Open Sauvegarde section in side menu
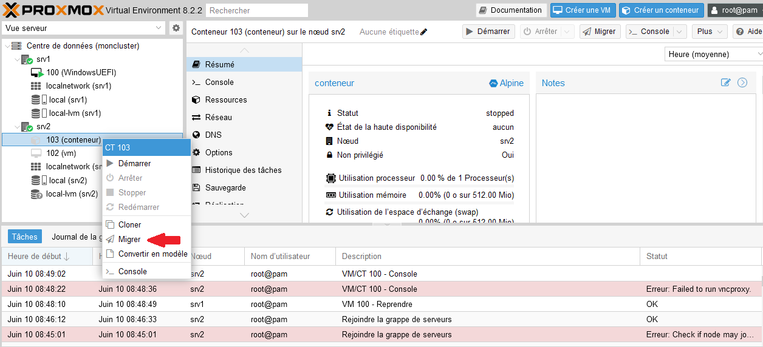Image resolution: width=763 pixels, height=347 pixels. pos(225,187)
